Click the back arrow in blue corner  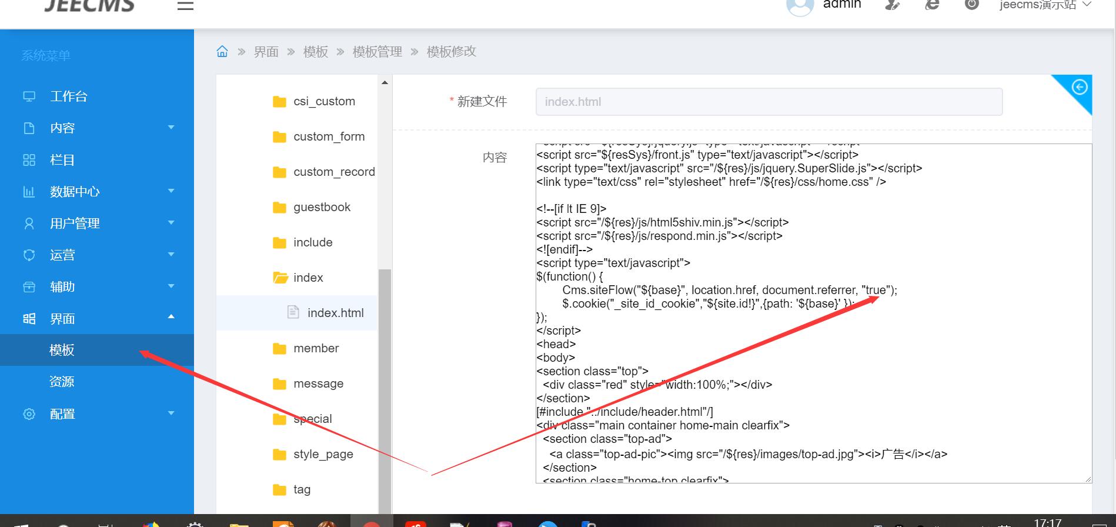pos(1079,88)
